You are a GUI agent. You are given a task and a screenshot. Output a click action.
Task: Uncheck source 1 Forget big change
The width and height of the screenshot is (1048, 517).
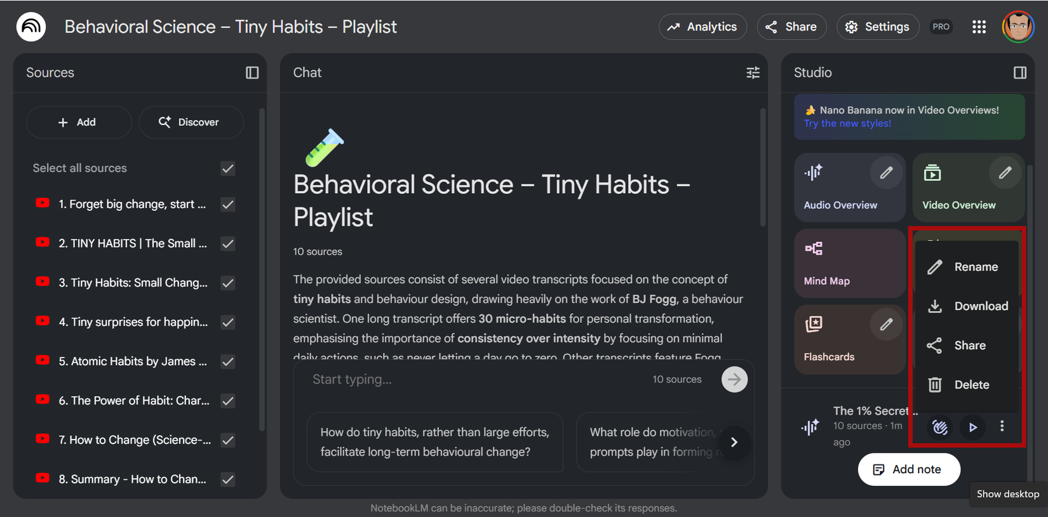click(228, 205)
